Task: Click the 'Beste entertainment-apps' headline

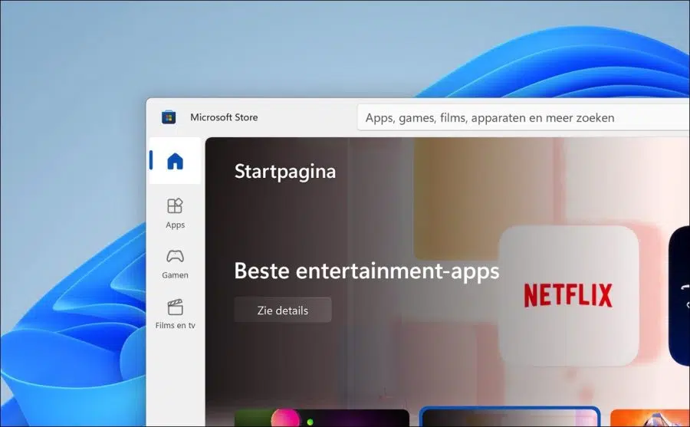Action: click(366, 271)
